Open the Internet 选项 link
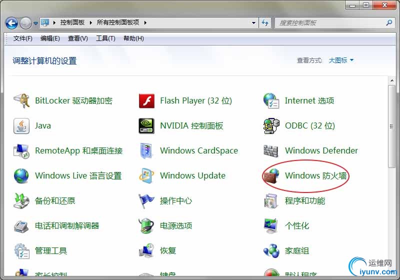400x280 pixels. click(x=309, y=100)
